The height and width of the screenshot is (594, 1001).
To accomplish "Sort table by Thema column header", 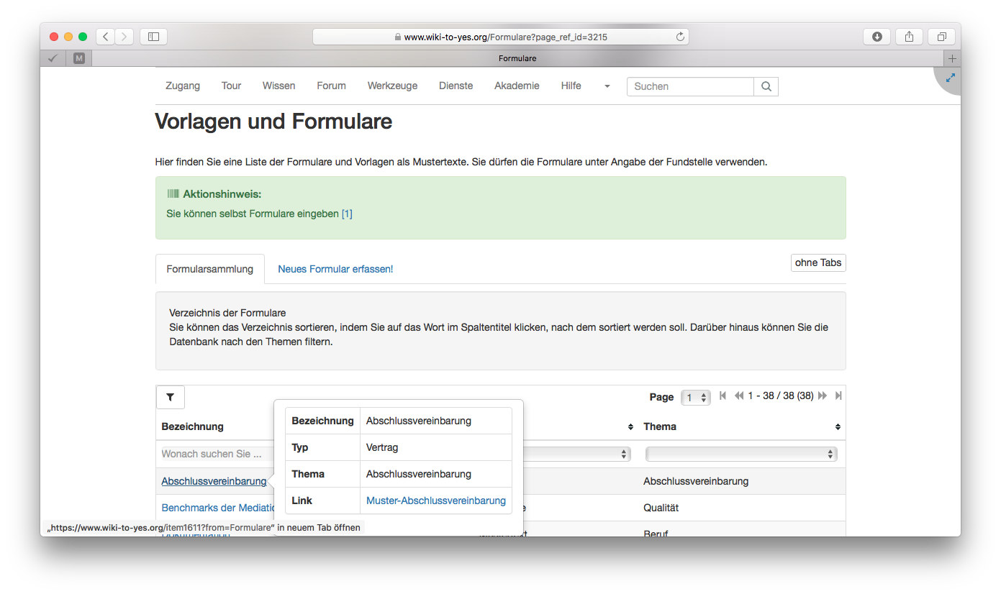I will pos(660,426).
